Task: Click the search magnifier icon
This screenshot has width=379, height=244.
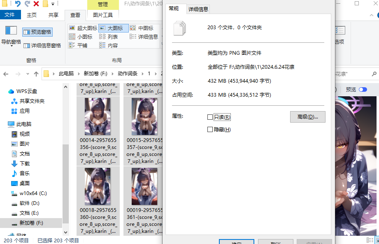Action: [374, 74]
